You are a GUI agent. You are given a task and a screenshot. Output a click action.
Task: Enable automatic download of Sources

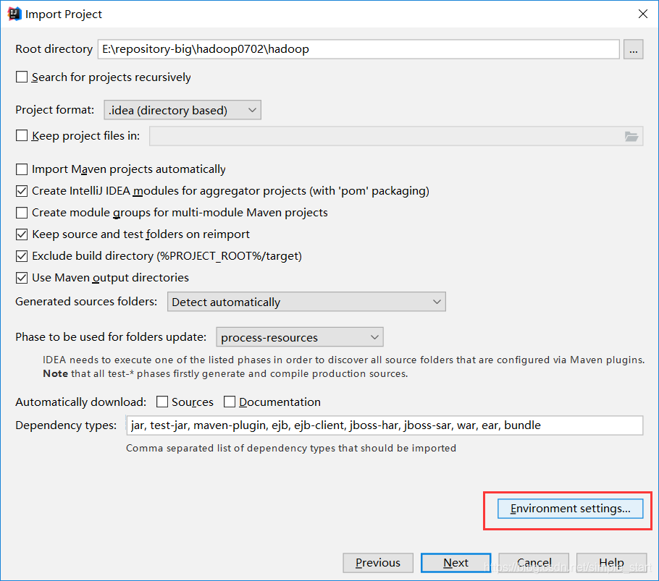pyautogui.click(x=162, y=402)
